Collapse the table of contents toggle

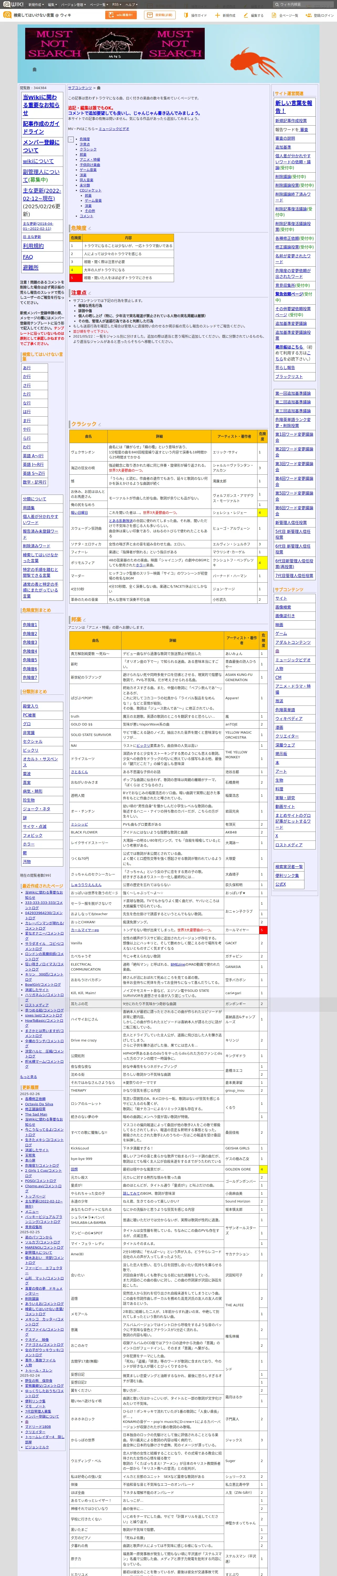coord(71,139)
